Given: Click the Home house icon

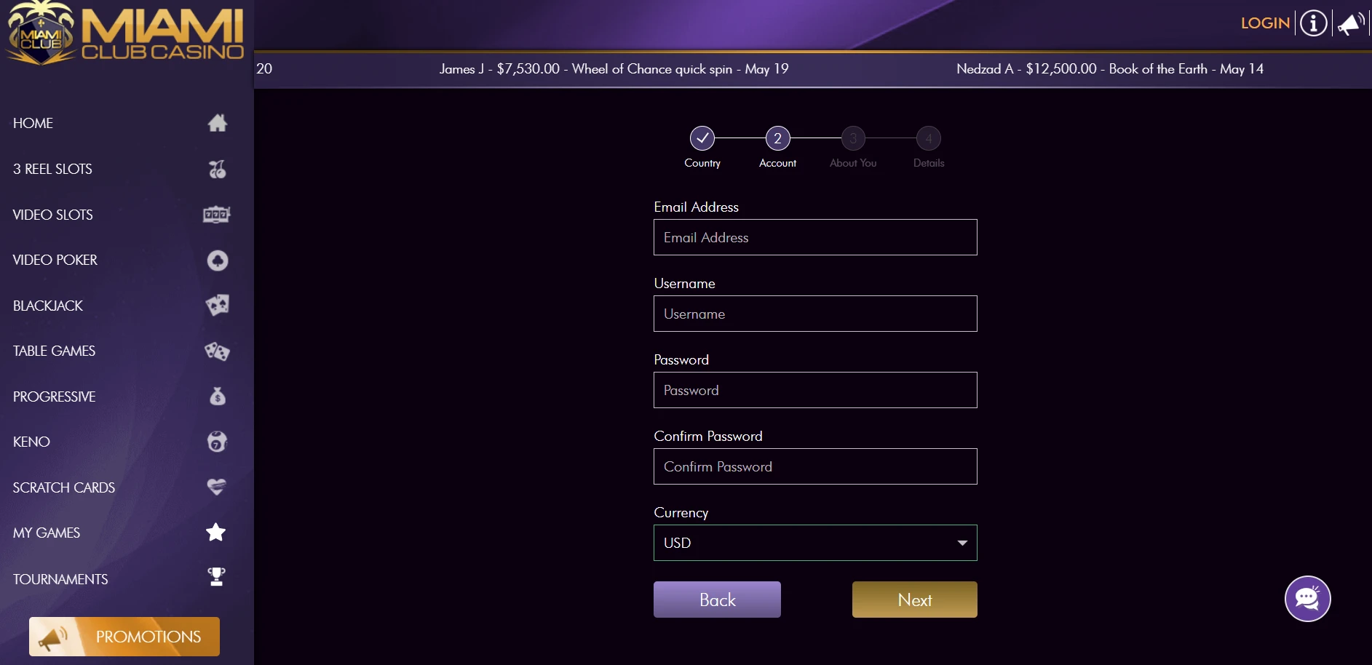Looking at the screenshot, I should [217, 123].
